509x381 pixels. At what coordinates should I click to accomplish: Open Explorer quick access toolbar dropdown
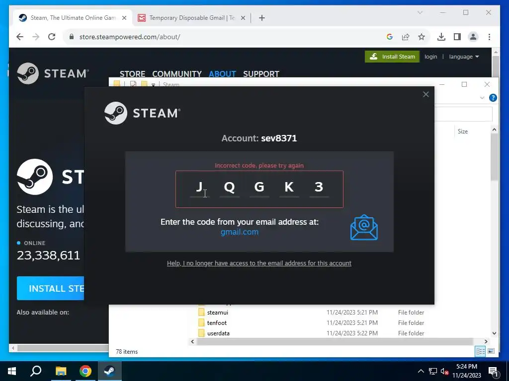click(x=153, y=84)
